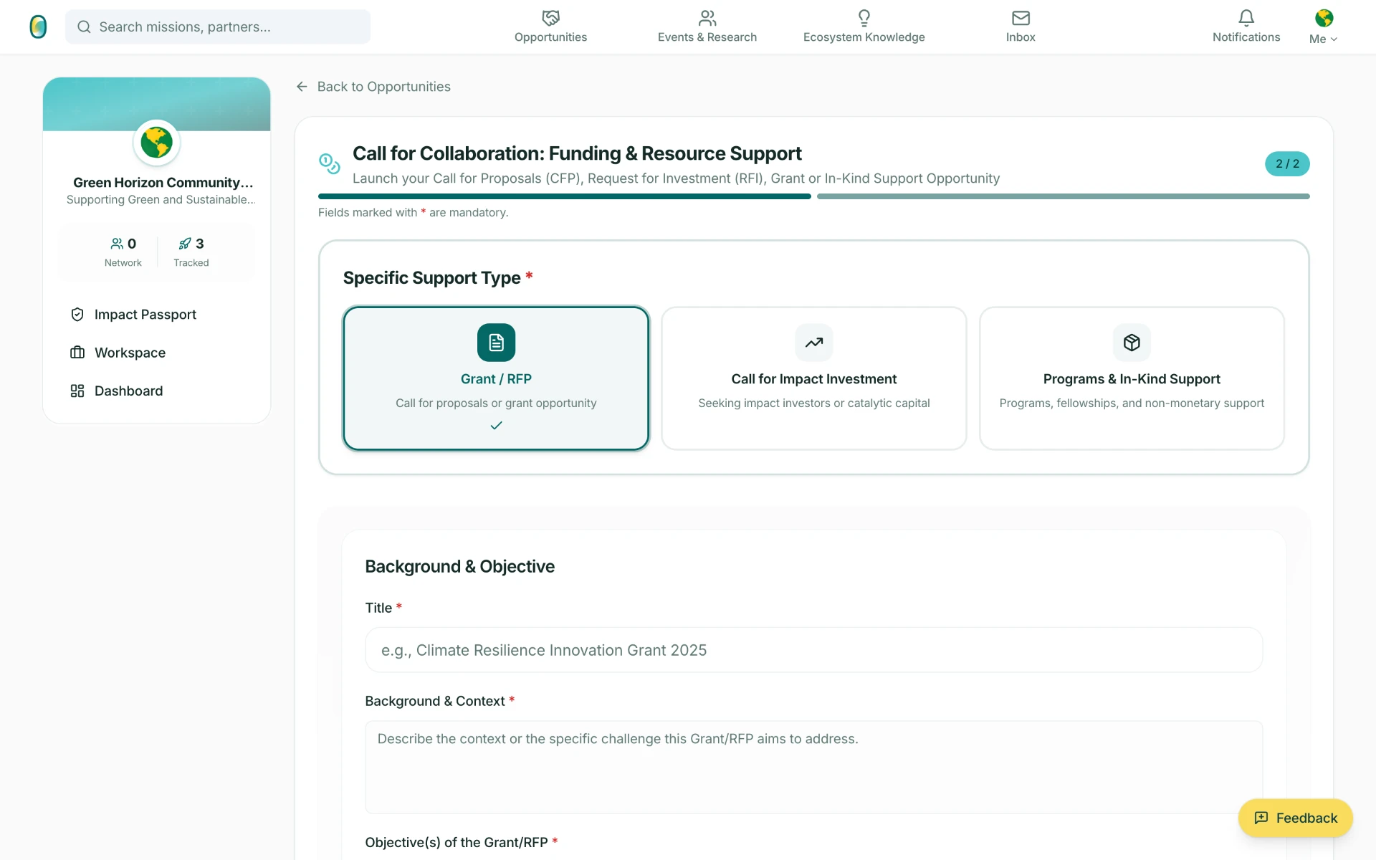Open Opportunities handshake icon
The width and height of the screenshot is (1376, 860).
pyautogui.click(x=550, y=17)
